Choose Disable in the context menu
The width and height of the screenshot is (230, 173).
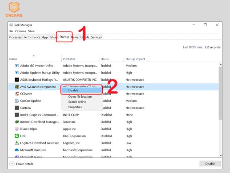pyautogui.click(x=82, y=90)
